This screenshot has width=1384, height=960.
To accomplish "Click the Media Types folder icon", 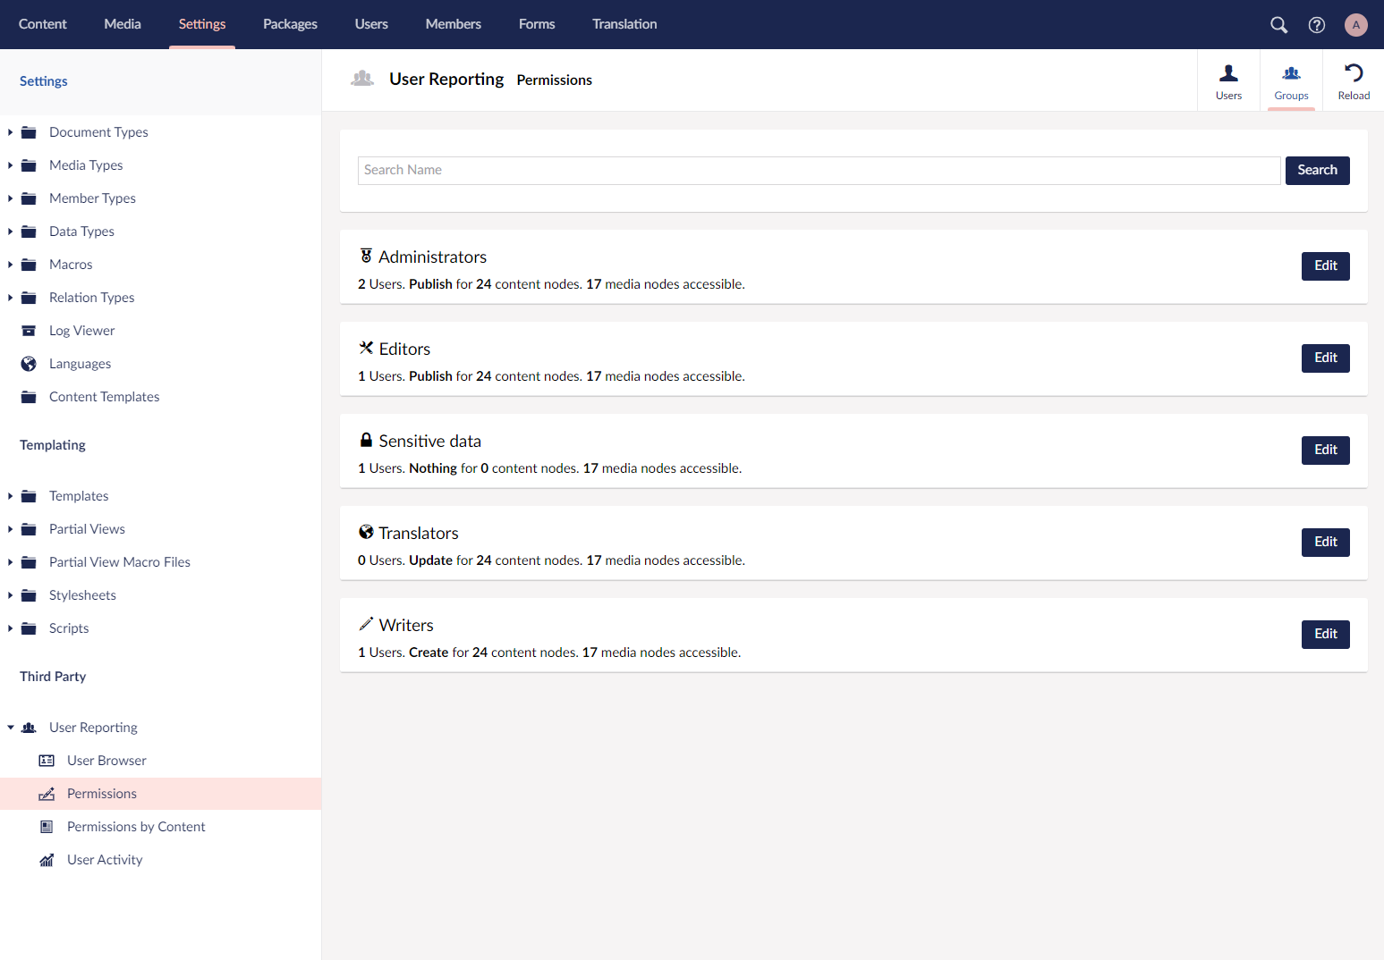I will pyautogui.click(x=29, y=165).
